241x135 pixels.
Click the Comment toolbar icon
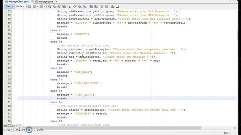coord(113,7)
